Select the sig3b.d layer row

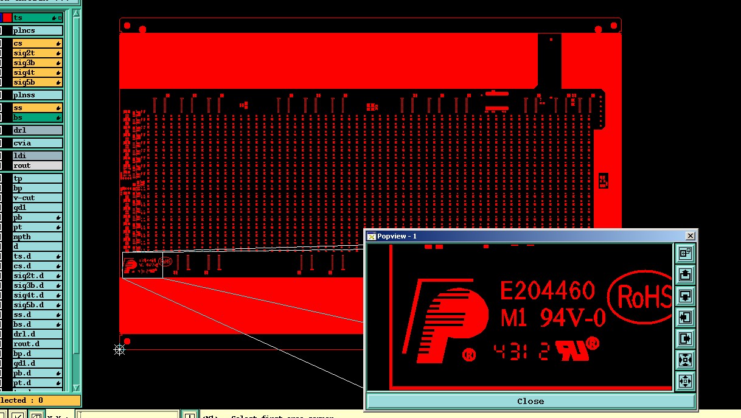pos(38,285)
